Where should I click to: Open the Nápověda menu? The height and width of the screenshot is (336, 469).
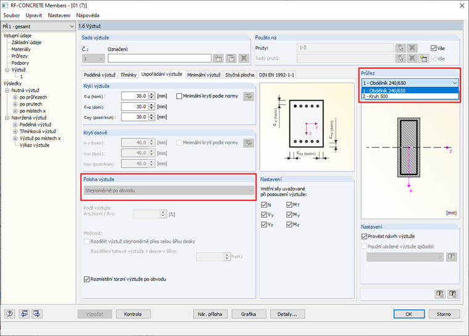pyautogui.click(x=88, y=15)
